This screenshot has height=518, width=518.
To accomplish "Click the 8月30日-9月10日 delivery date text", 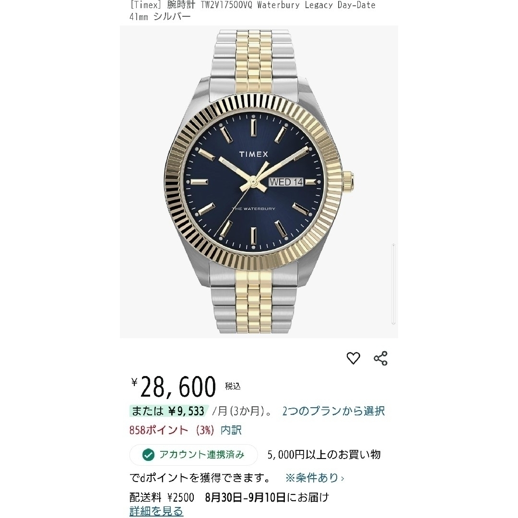I will (246, 497).
